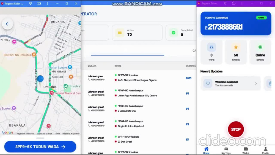The height and width of the screenshot is (155, 275).
Task: Click the Completed green checkmark icon
Action: [x=174, y=33]
